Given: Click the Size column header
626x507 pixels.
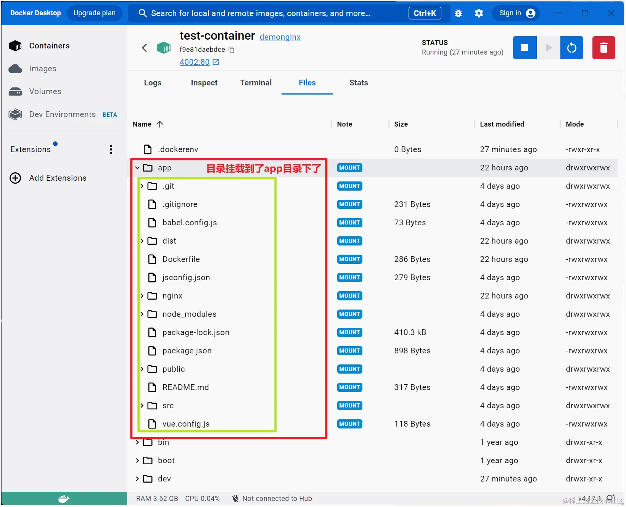Looking at the screenshot, I should 401,124.
